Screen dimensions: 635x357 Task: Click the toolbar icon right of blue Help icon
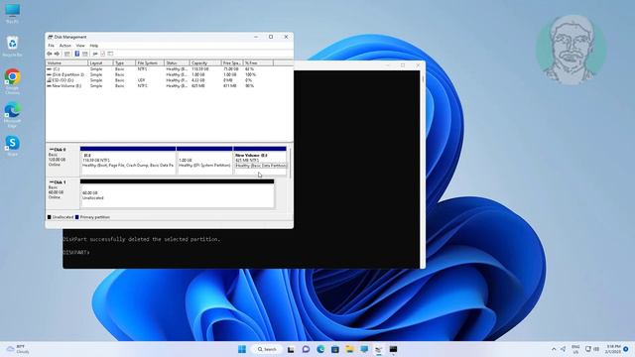click(85, 54)
